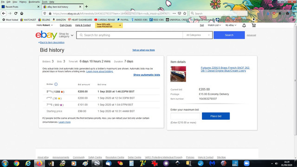This screenshot has width=297, height=167.
Task: Launch Chrome from taskbar
Action: coord(17,163)
